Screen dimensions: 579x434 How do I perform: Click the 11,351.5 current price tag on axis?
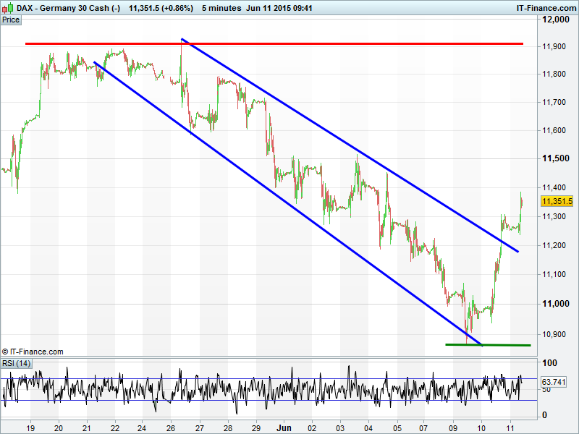coord(557,202)
